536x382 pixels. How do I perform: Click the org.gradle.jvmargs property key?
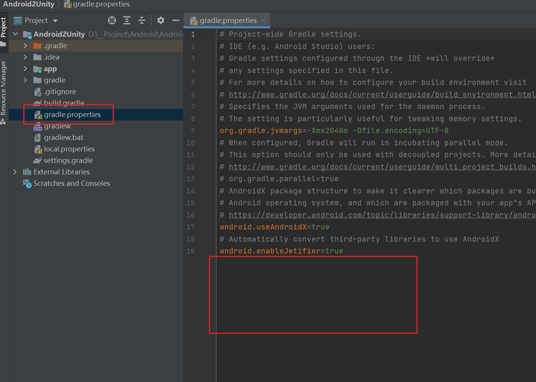point(261,131)
